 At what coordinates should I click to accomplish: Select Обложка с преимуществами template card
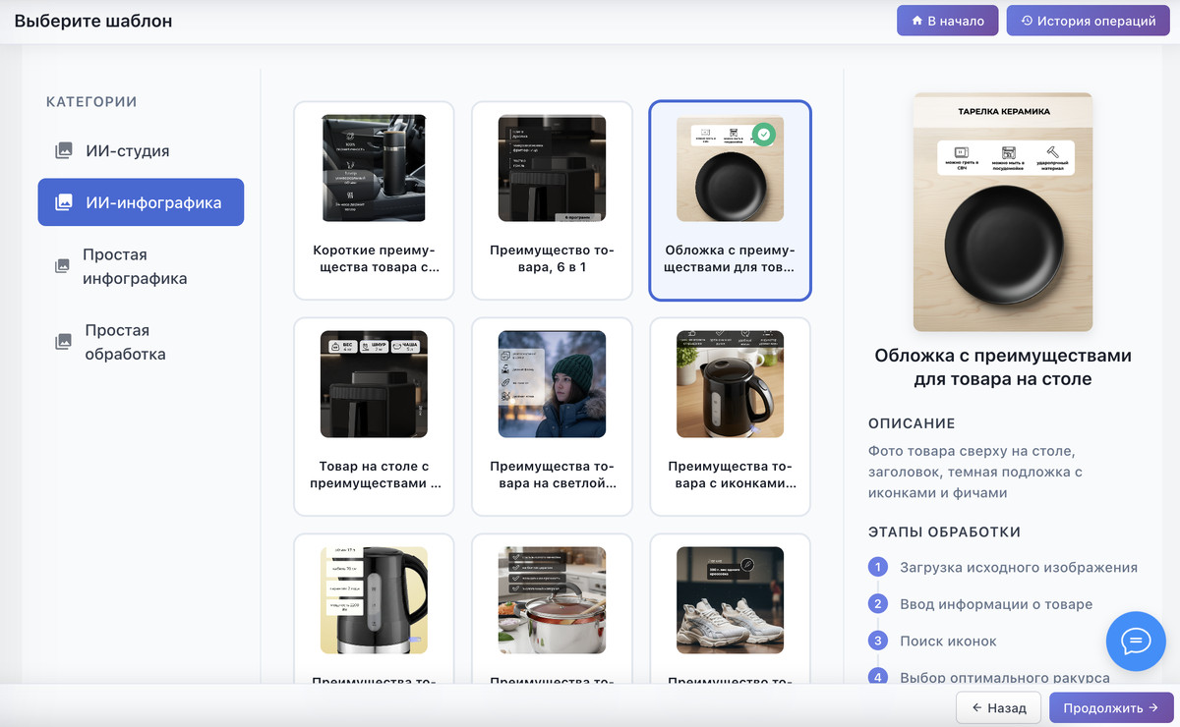coord(730,200)
